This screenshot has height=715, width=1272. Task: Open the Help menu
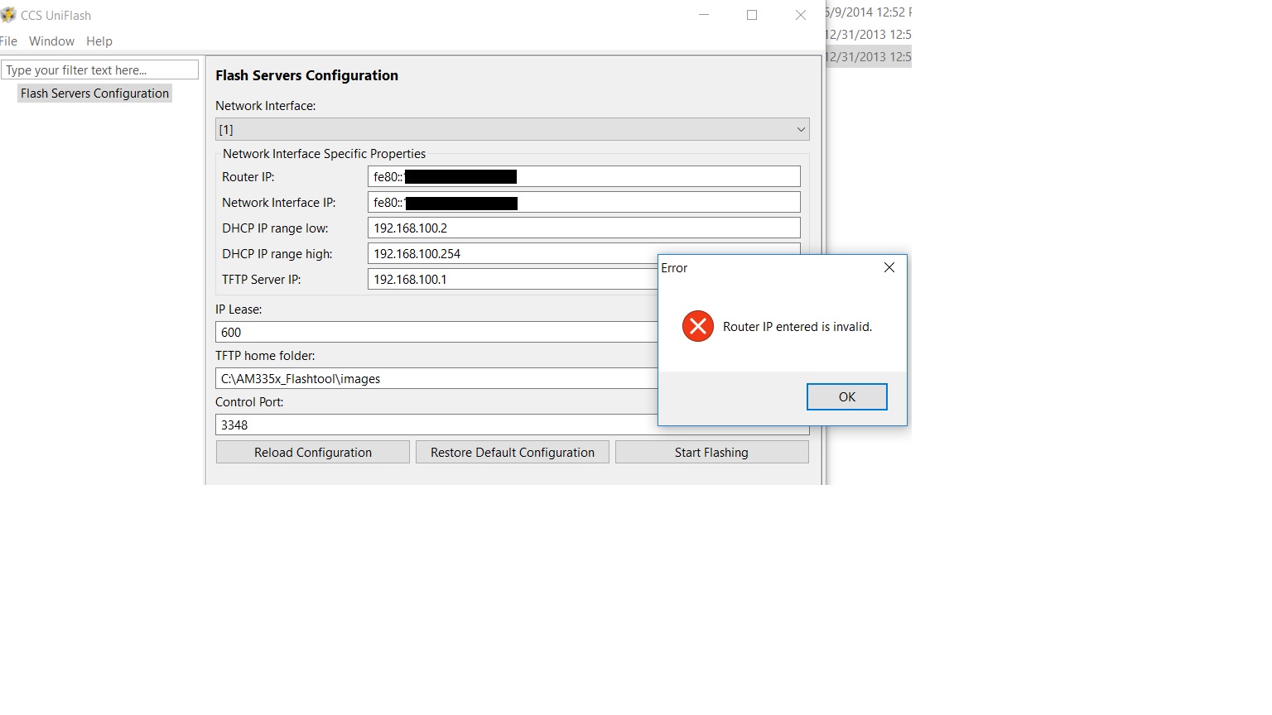pyautogui.click(x=99, y=41)
